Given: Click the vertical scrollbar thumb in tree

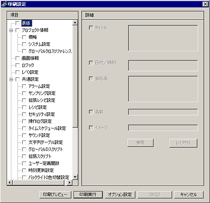Looking at the screenshot, I should pos(75,76).
